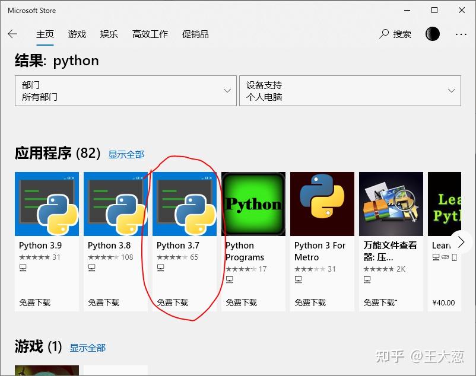This screenshot has height=376, width=476.
Task: Open the Python 3 For Metro icon
Action: [x=322, y=203]
